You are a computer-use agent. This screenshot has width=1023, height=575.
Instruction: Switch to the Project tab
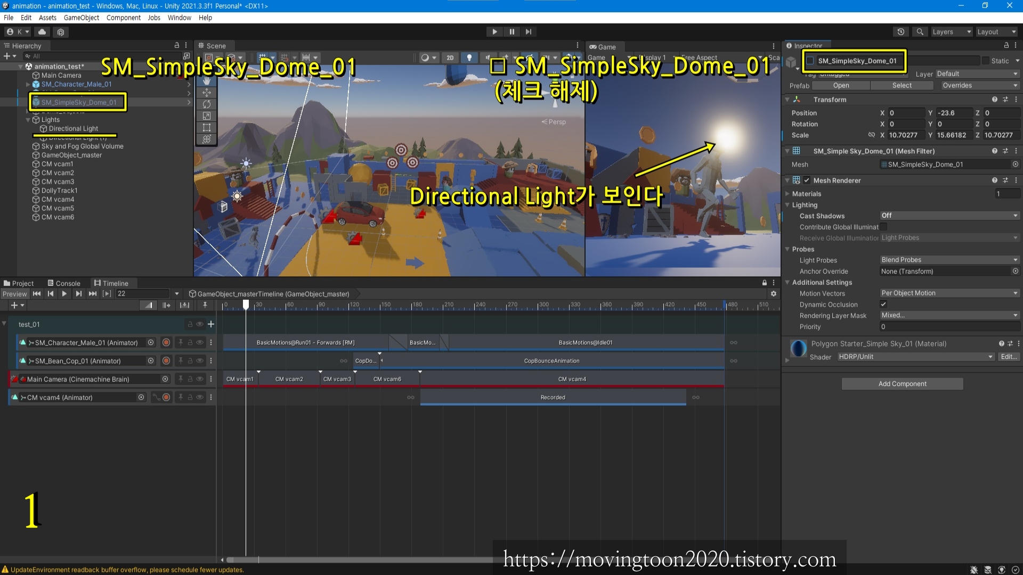pos(19,283)
